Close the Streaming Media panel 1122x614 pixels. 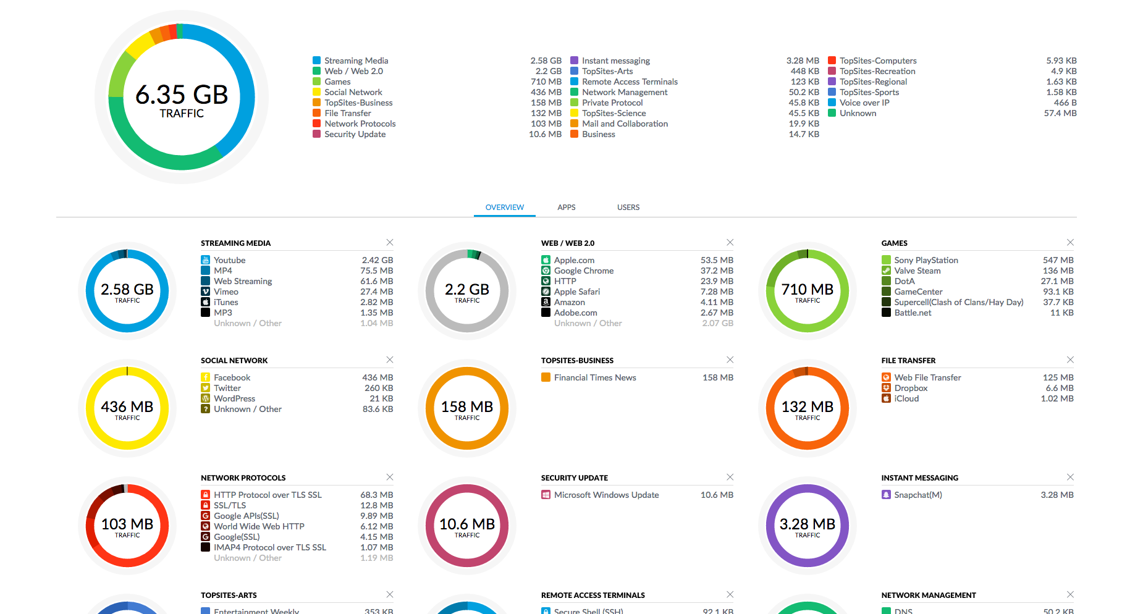click(390, 242)
